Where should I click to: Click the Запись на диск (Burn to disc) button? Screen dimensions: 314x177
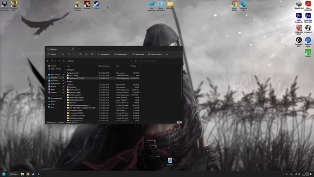tap(155, 54)
